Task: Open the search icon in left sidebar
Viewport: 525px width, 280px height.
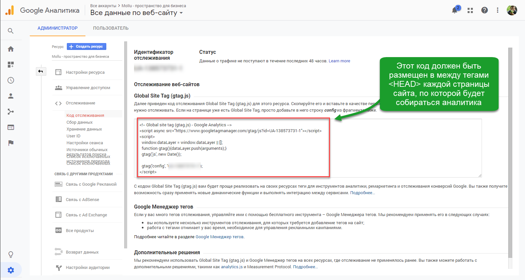Action: click(11, 31)
